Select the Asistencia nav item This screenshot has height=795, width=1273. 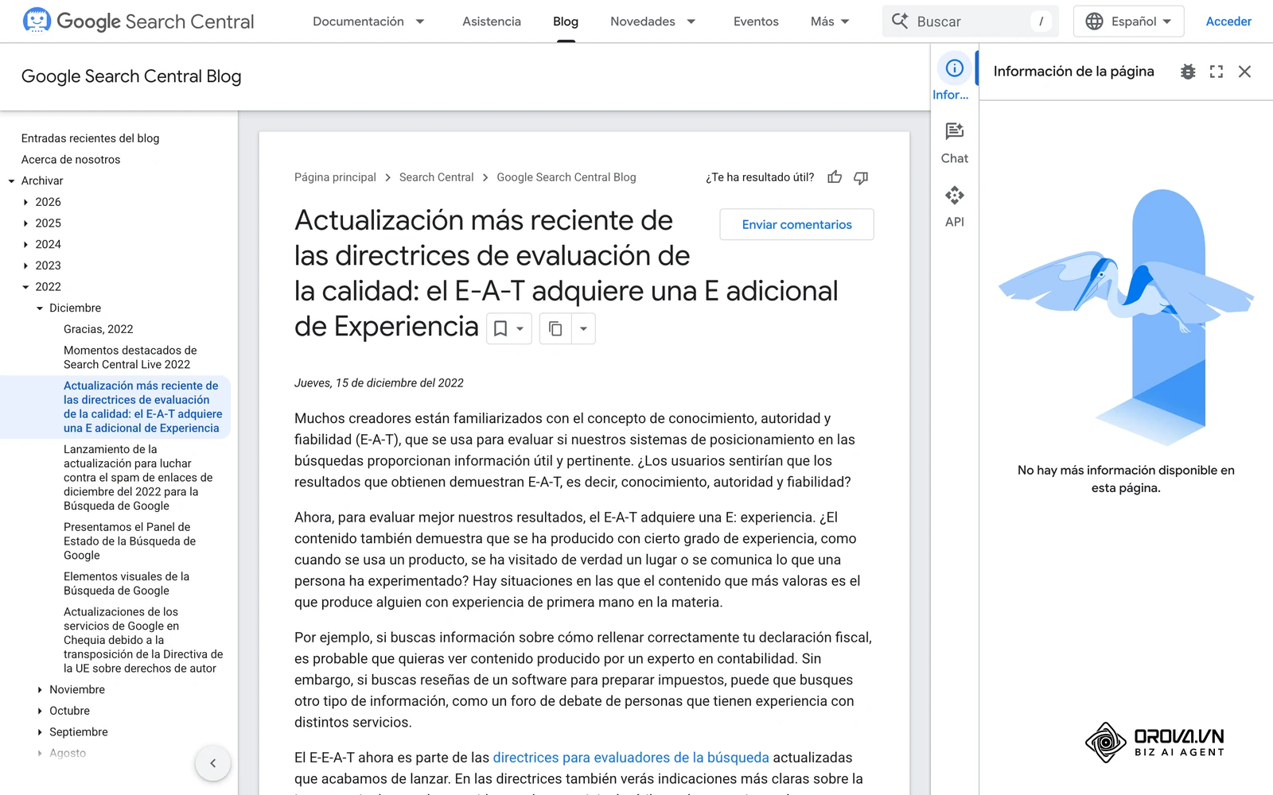point(492,21)
